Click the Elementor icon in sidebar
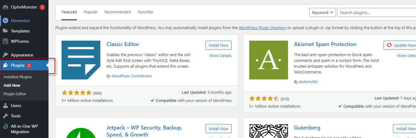The height and width of the screenshot is (138, 416). (x=5, y=21)
